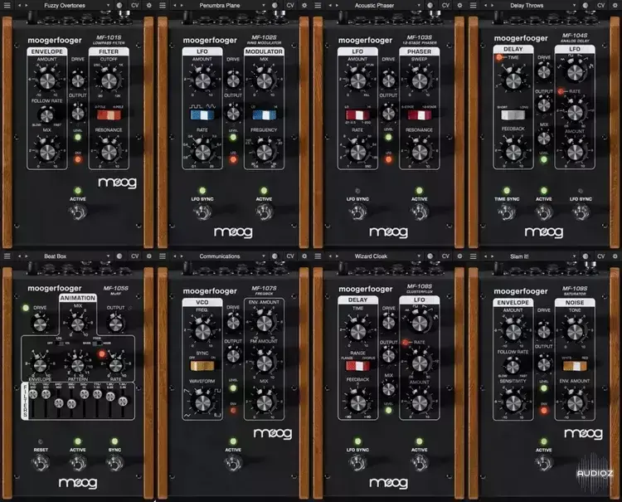Go to previous preset before Penumbra Plane
622x502 pixels.
coord(175,6)
